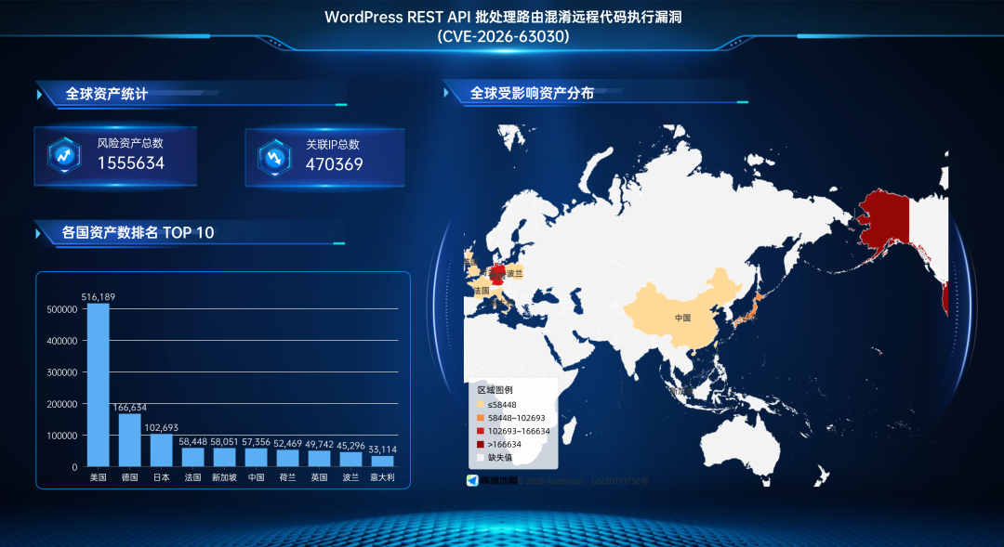The image size is (1004, 547).
Task: Click the triangle marker beside 各国资产数排名 TOP 10
Action: 38,233
